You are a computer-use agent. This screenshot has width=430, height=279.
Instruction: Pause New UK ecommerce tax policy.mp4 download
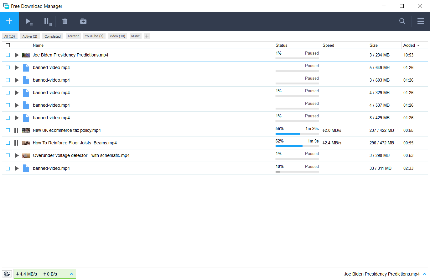pos(16,130)
